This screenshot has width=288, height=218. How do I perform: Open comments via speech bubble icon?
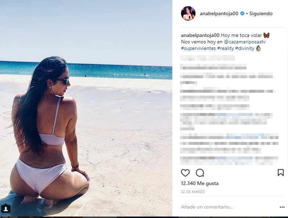click(x=200, y=173)
